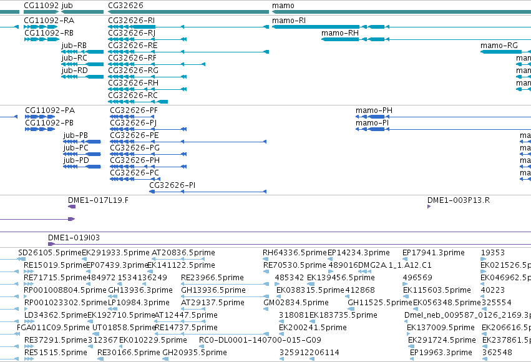This screenshot has width=531, height=362.
Task: Click the DME1-019I03 clone label
Action: (74, 238)
